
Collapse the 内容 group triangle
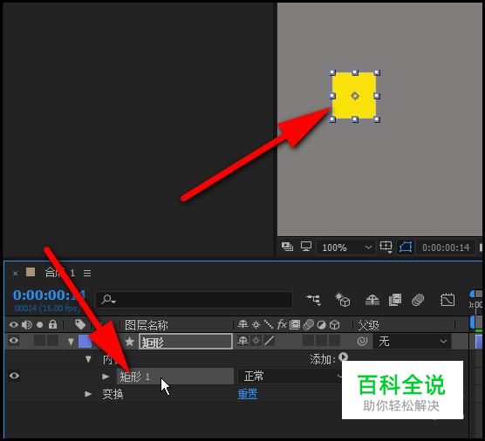pos(88,359)
